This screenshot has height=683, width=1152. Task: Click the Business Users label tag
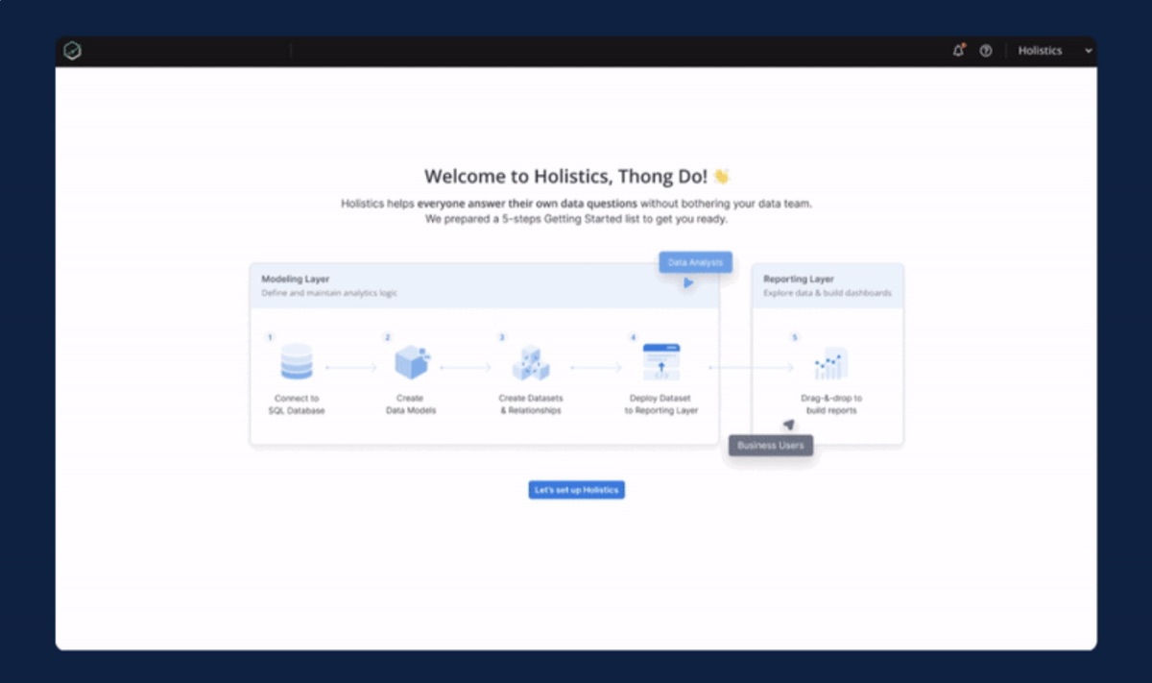click(771, 446)
